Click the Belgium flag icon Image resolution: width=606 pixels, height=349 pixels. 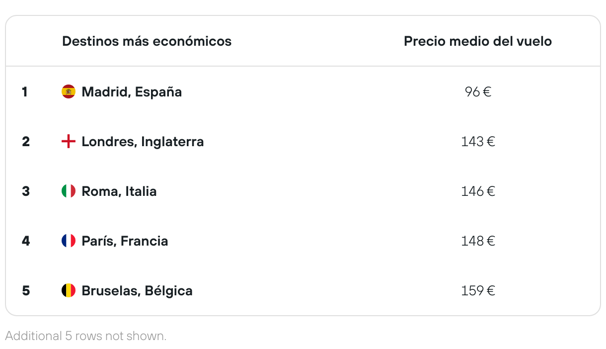(69, 291)
